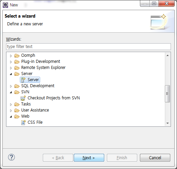
Task: Collapse the Server category
Action: 11,74
